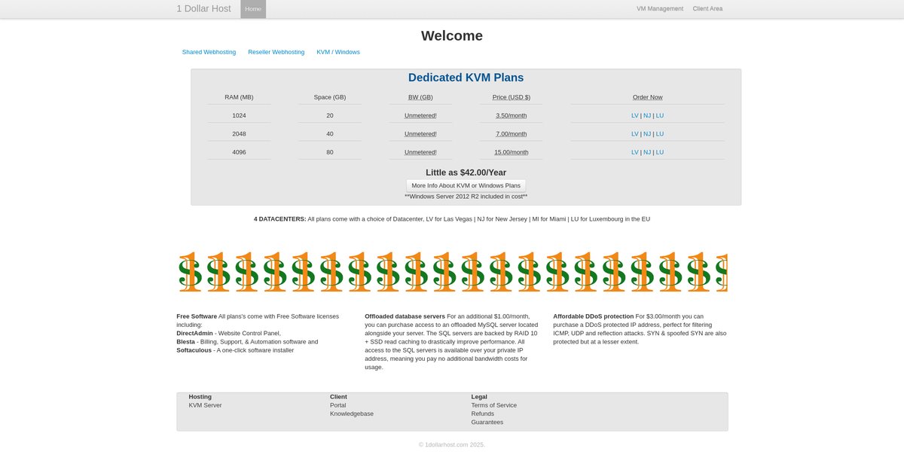
Task: Click the Dedicated KVM Plans heading
Action: 466,78
